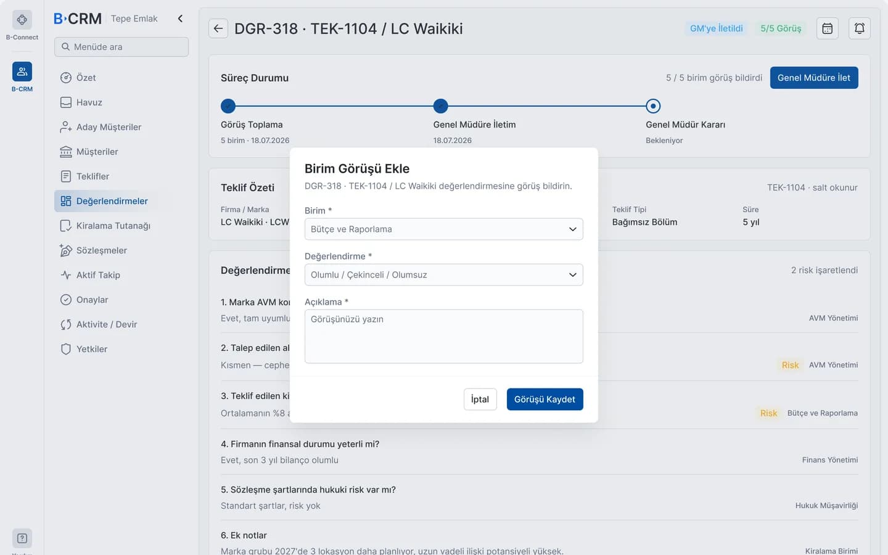Cancel the dialog with İptal
The image size is (888, 555).
coord(480,400)
